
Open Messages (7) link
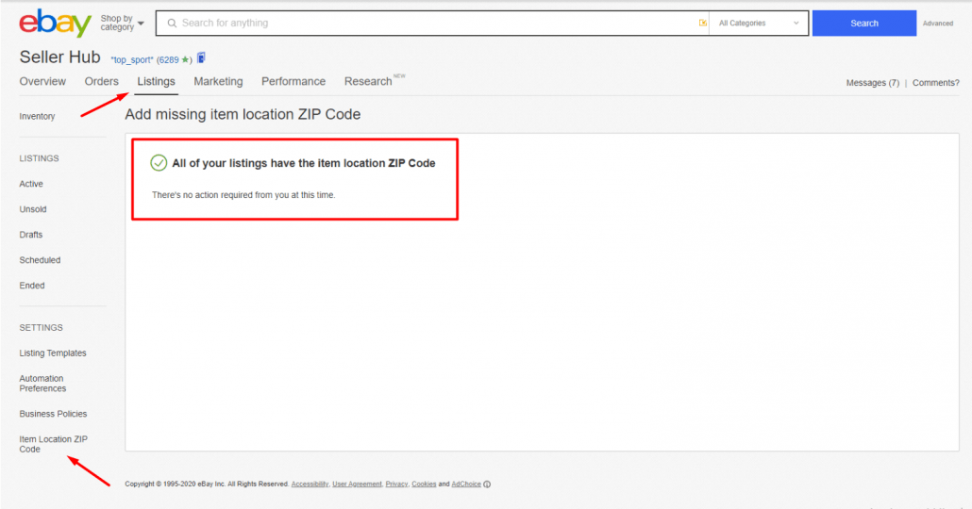click(872, 83)
